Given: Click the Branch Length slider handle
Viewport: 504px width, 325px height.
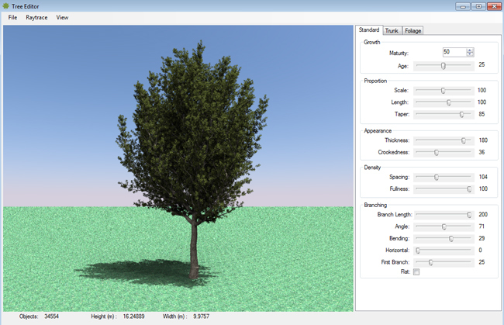Looking at the screenshot, I should (x=469, y=215).
